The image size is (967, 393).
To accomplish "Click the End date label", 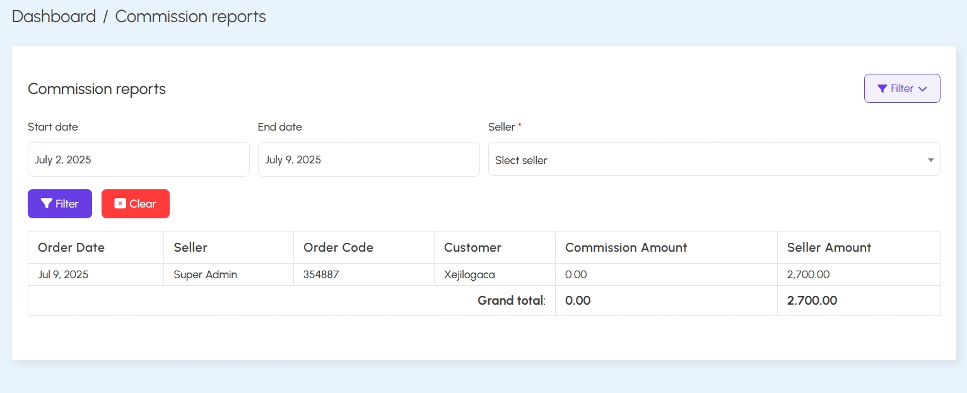I will [x=280, y=127].
